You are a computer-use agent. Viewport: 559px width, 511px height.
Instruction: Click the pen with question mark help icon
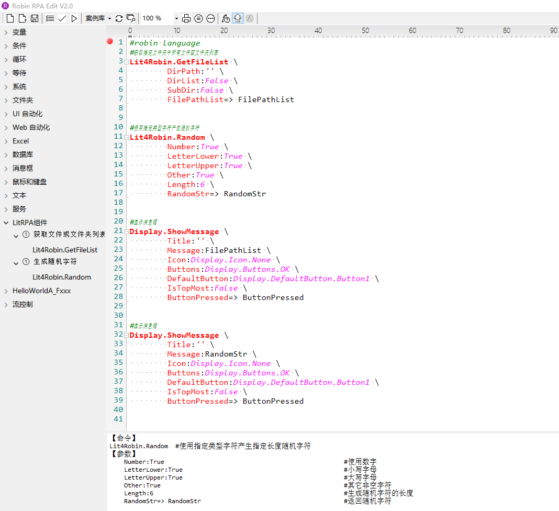point(226,18)
